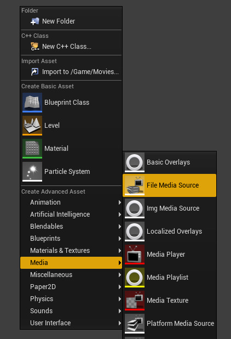Click the Import asset arrow icon

coord(34,72)
